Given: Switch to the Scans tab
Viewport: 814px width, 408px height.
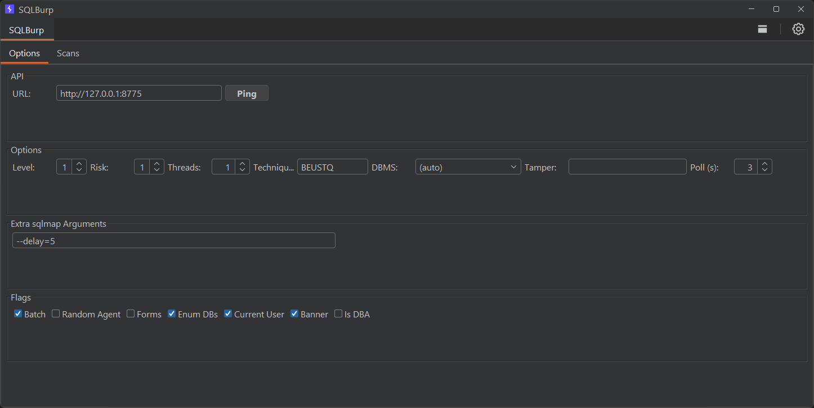Looking at the screenshot, I should pyautogui.click(x=68, y=53).
